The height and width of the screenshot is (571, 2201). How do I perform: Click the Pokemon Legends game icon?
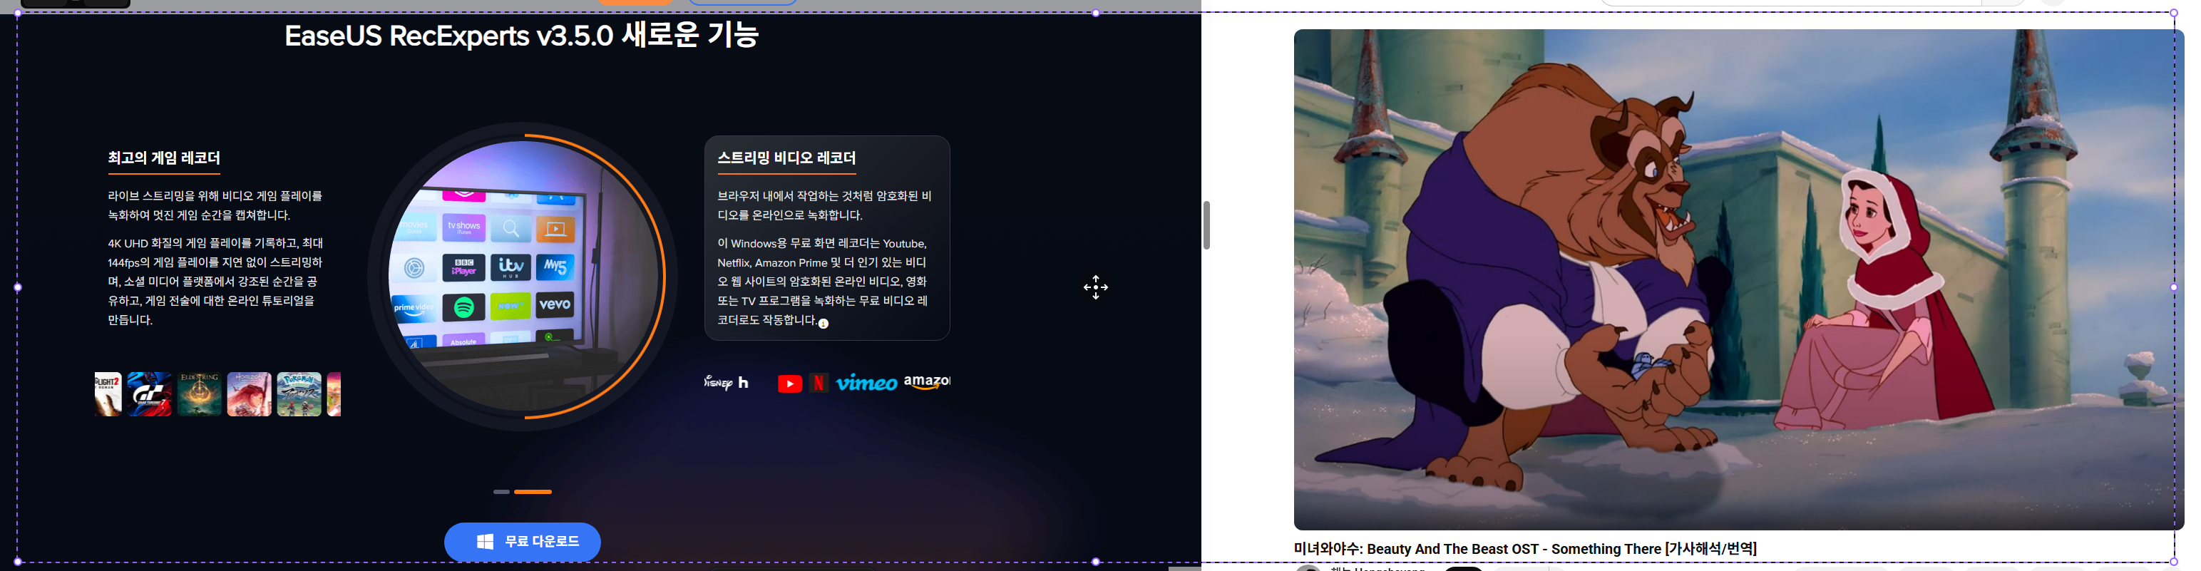click(x=299, y=394)
